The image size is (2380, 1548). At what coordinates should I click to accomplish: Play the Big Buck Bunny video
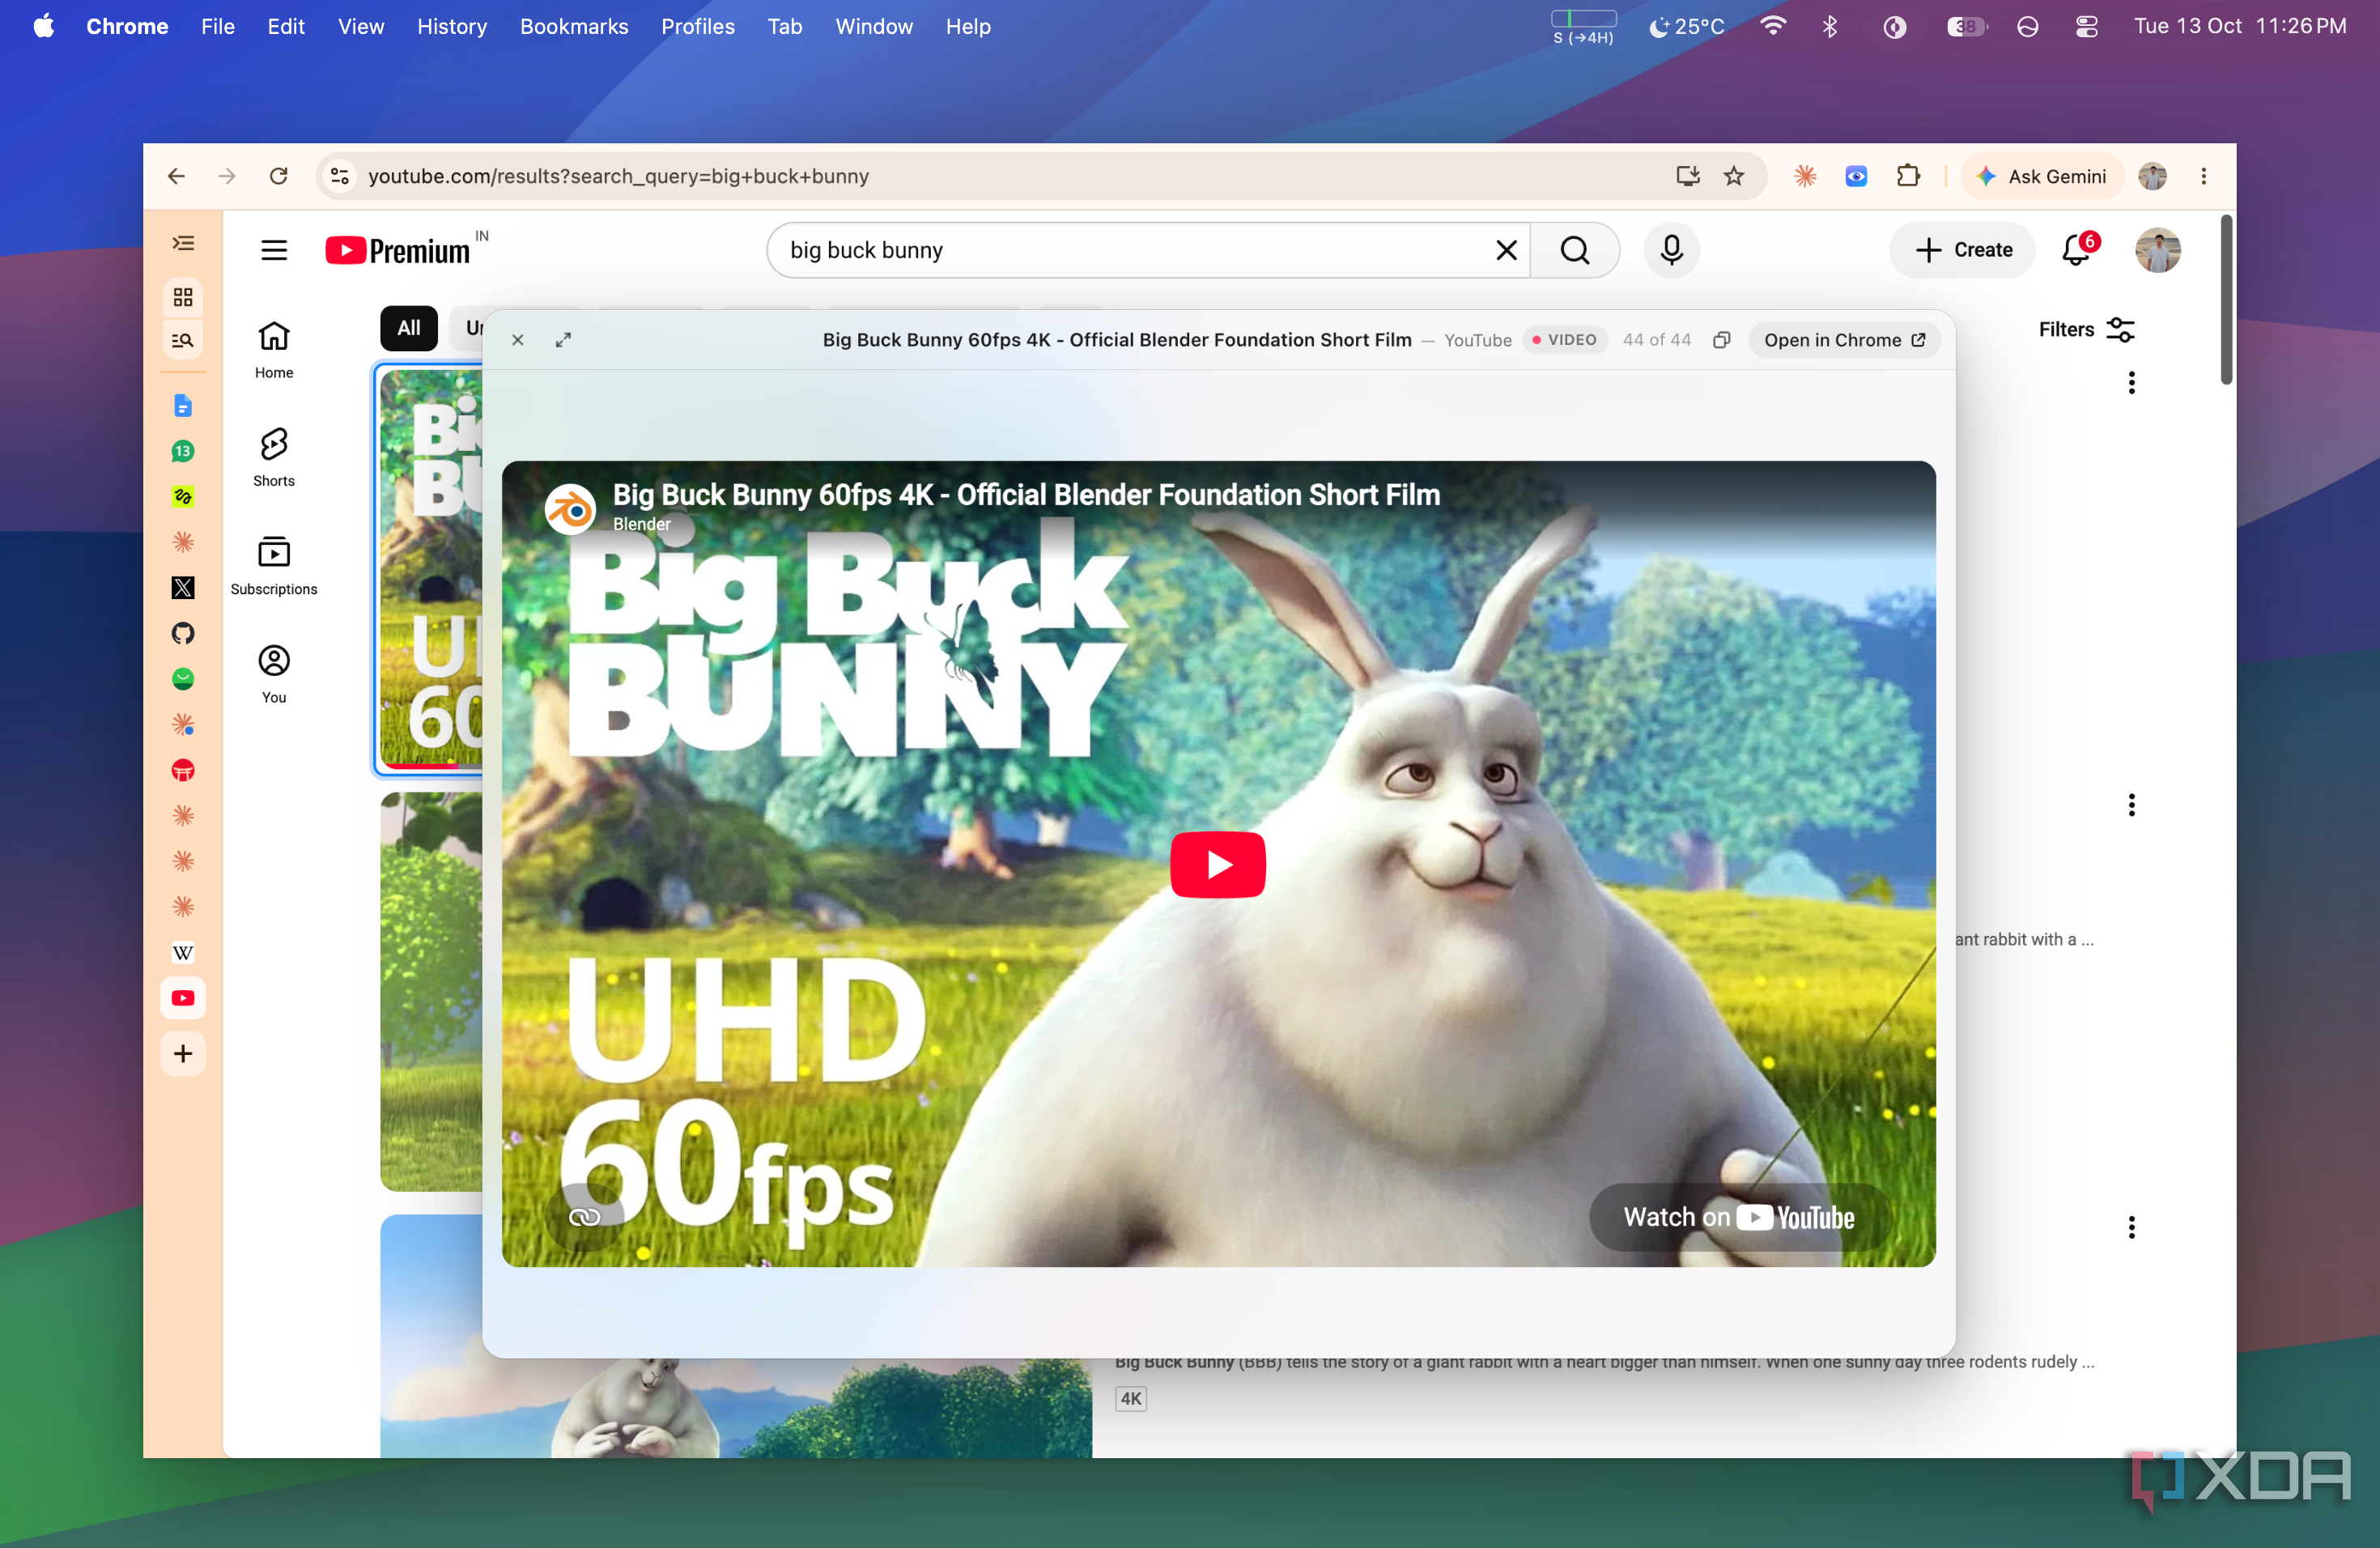(x=1217, y=864)
